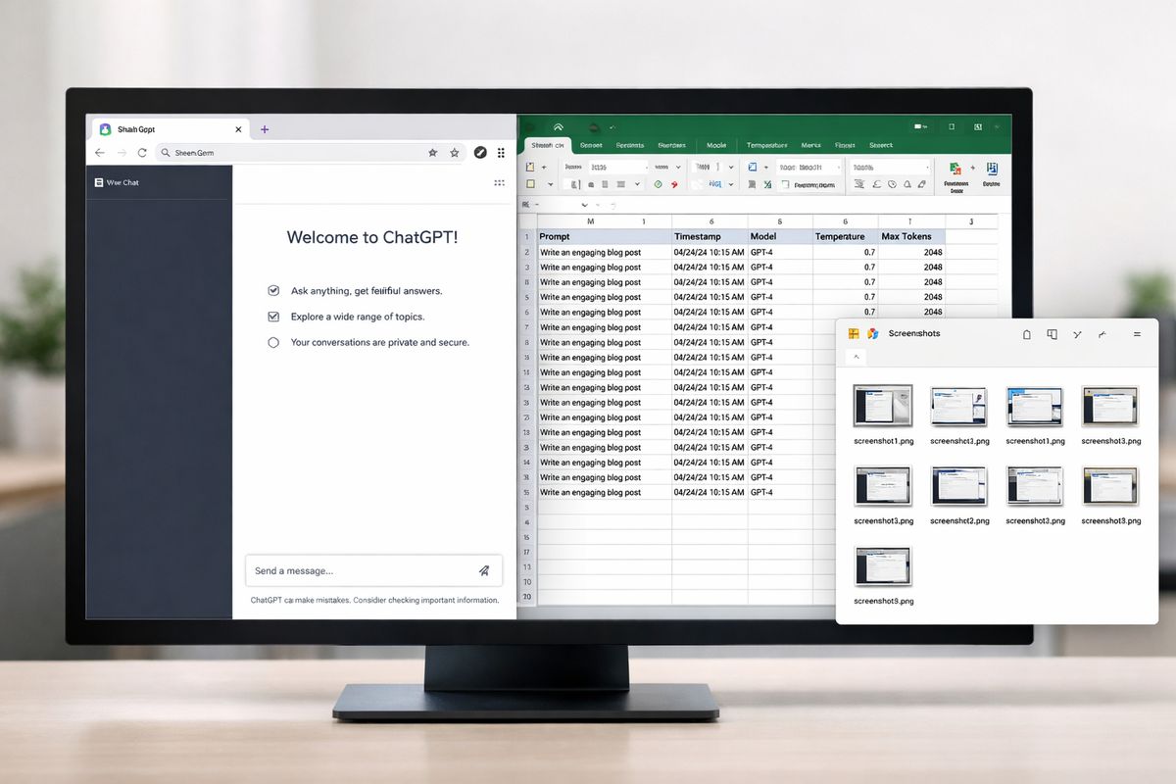
Task: Click the paste clipboard icon in spreadsheet ribbon
Action: click(x=530, y=168)
